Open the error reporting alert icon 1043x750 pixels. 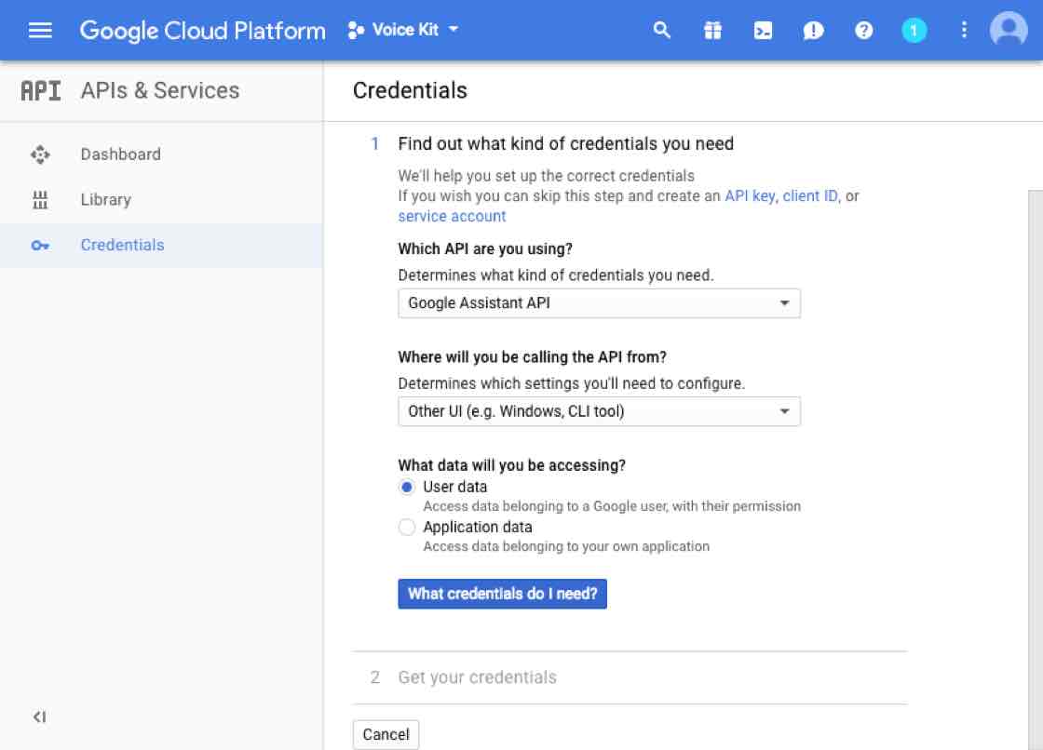click(x=813, y=31)
